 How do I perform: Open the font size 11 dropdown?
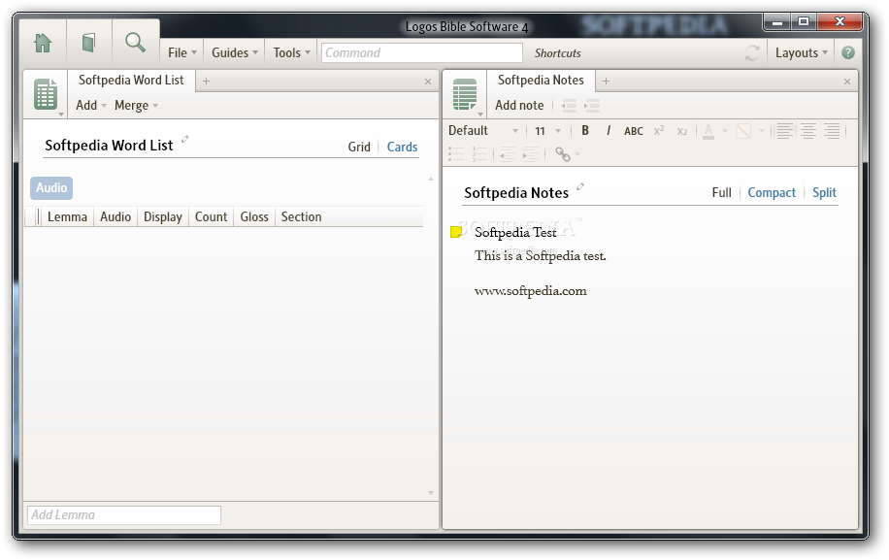click(547, 131)
